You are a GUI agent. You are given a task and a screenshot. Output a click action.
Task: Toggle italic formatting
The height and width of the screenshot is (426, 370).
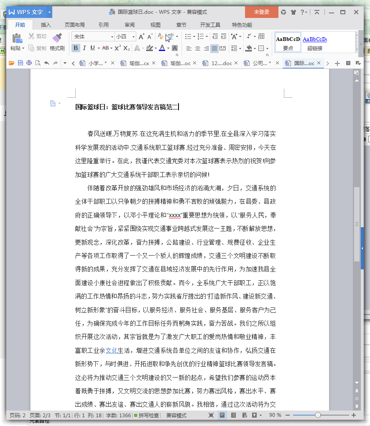coord(84,48)
